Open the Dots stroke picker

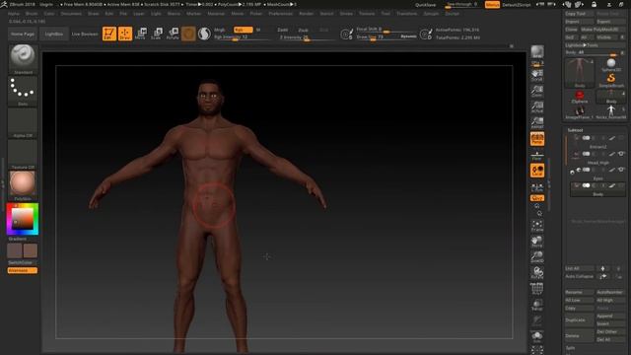tap(23, 91)
